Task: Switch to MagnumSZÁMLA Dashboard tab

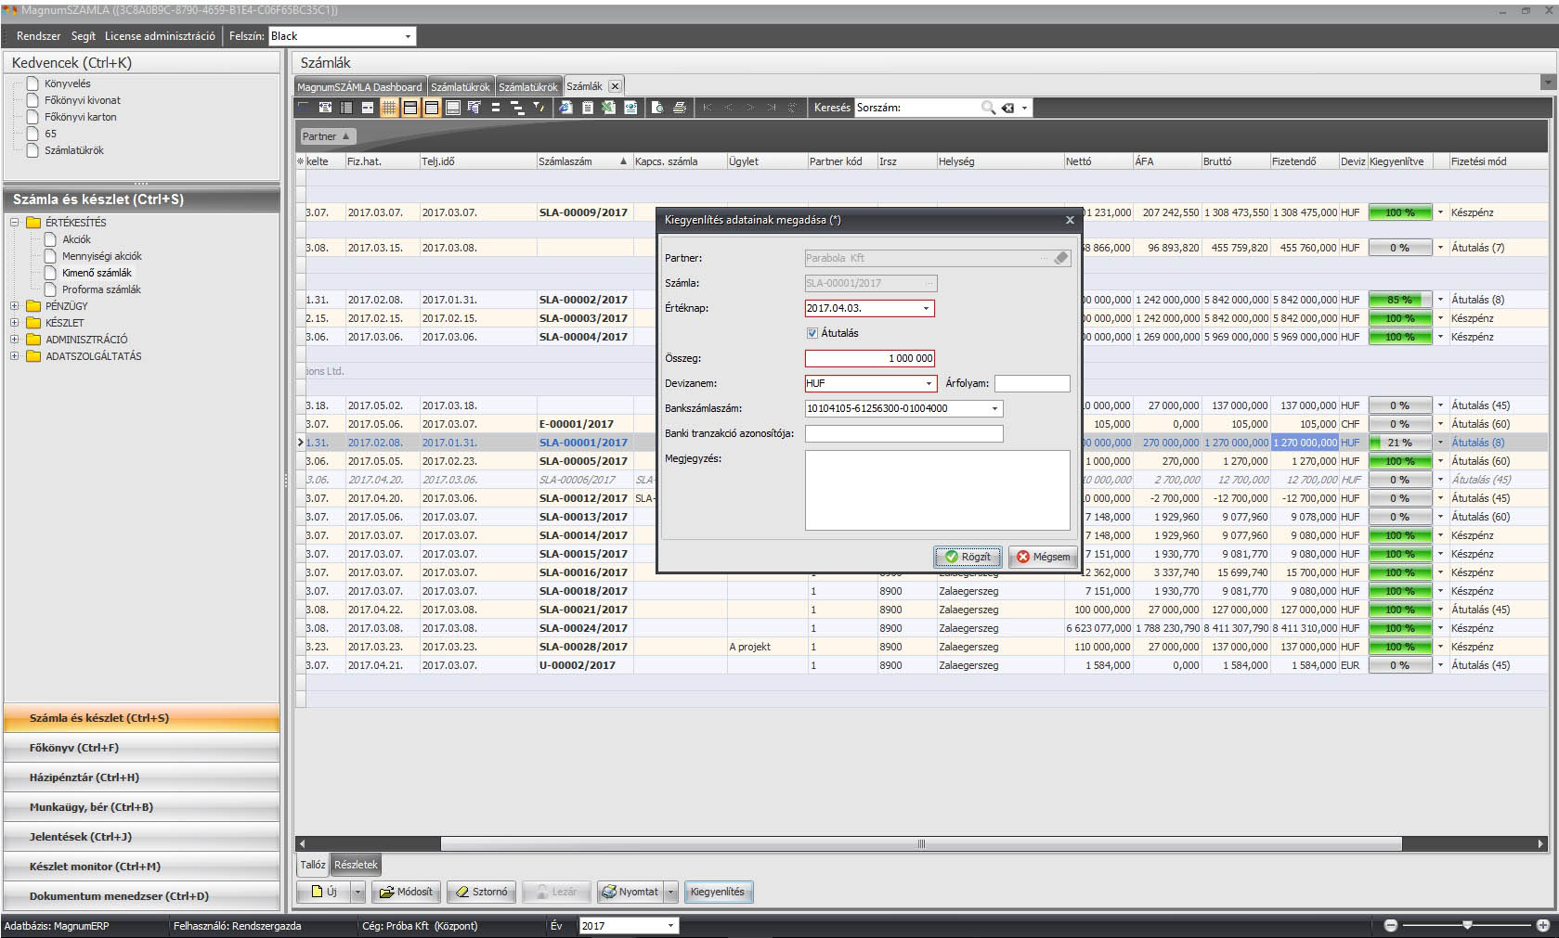Action: 359,86
